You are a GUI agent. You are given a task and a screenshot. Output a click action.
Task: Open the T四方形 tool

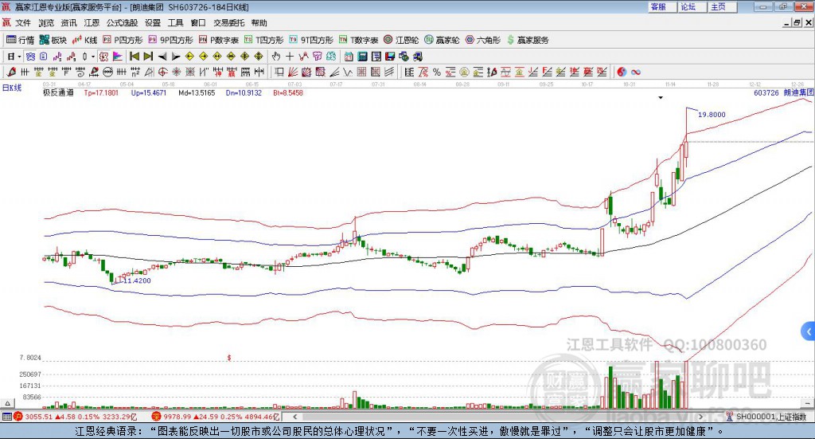point(263,40)
